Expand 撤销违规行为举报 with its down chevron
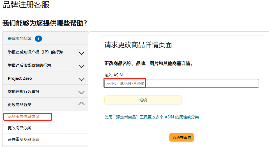The image size is (269, 147). click(x=81, y=92)
